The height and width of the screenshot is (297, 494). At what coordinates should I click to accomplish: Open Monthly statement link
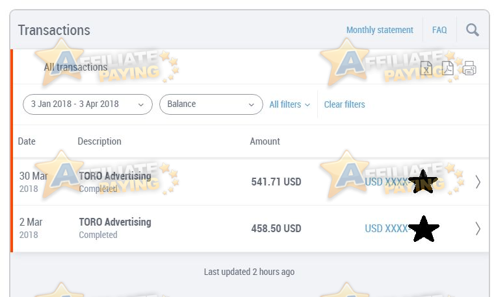380,30
